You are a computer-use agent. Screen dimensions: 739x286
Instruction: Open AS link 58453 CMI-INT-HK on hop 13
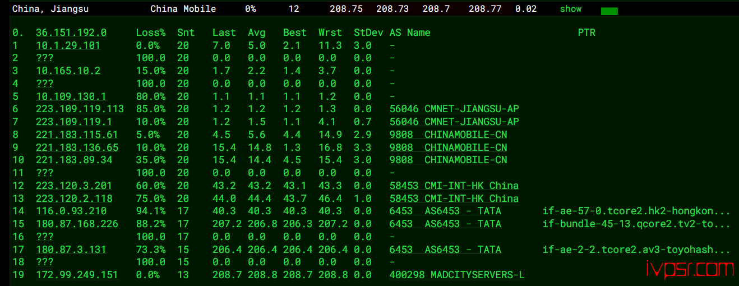(454, 199)
